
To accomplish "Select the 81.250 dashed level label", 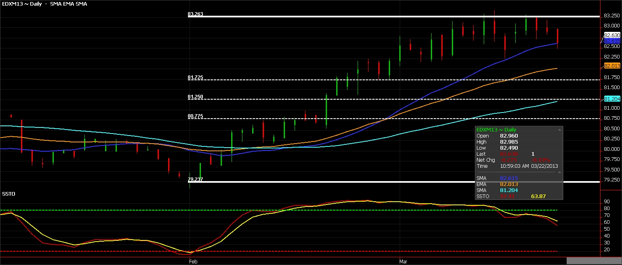I will click(196, 97).
